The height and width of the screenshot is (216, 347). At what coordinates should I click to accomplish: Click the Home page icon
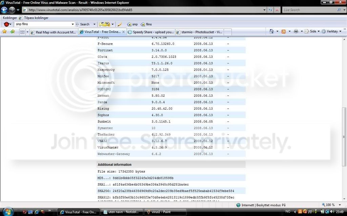click(x=271, y=31)
